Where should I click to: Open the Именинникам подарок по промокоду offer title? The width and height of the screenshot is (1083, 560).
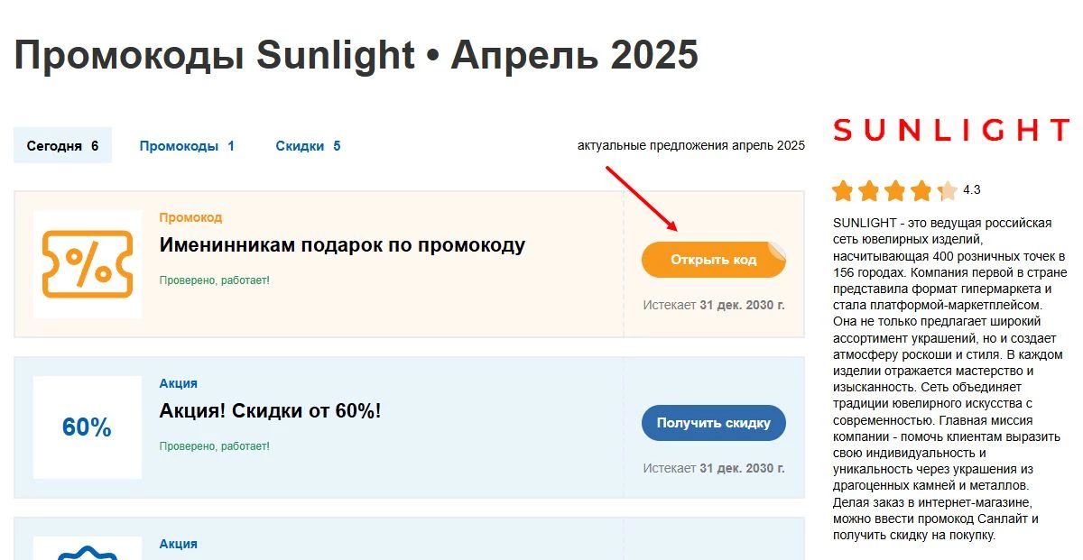point(342,245)
